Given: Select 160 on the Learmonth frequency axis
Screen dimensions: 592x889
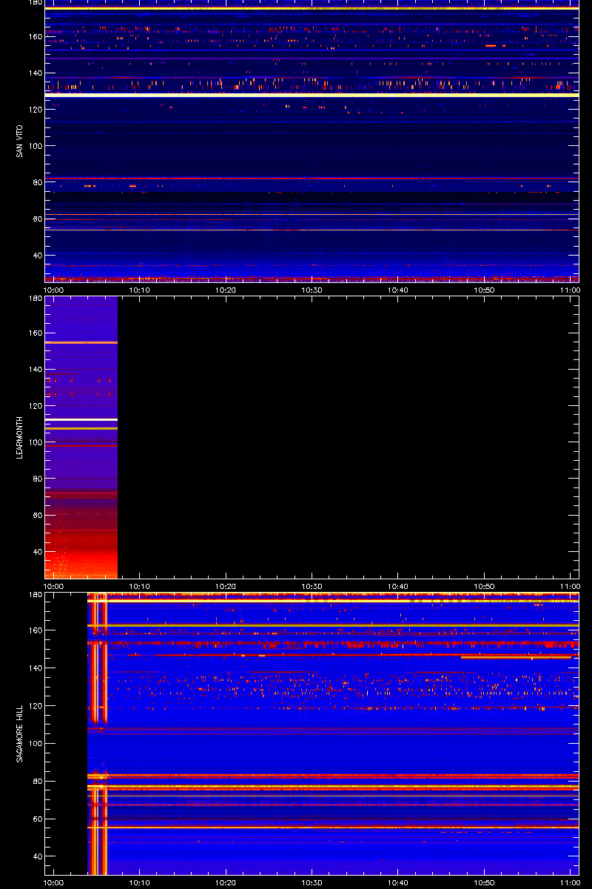Looking at the screenshot, I should coord(34,333).
